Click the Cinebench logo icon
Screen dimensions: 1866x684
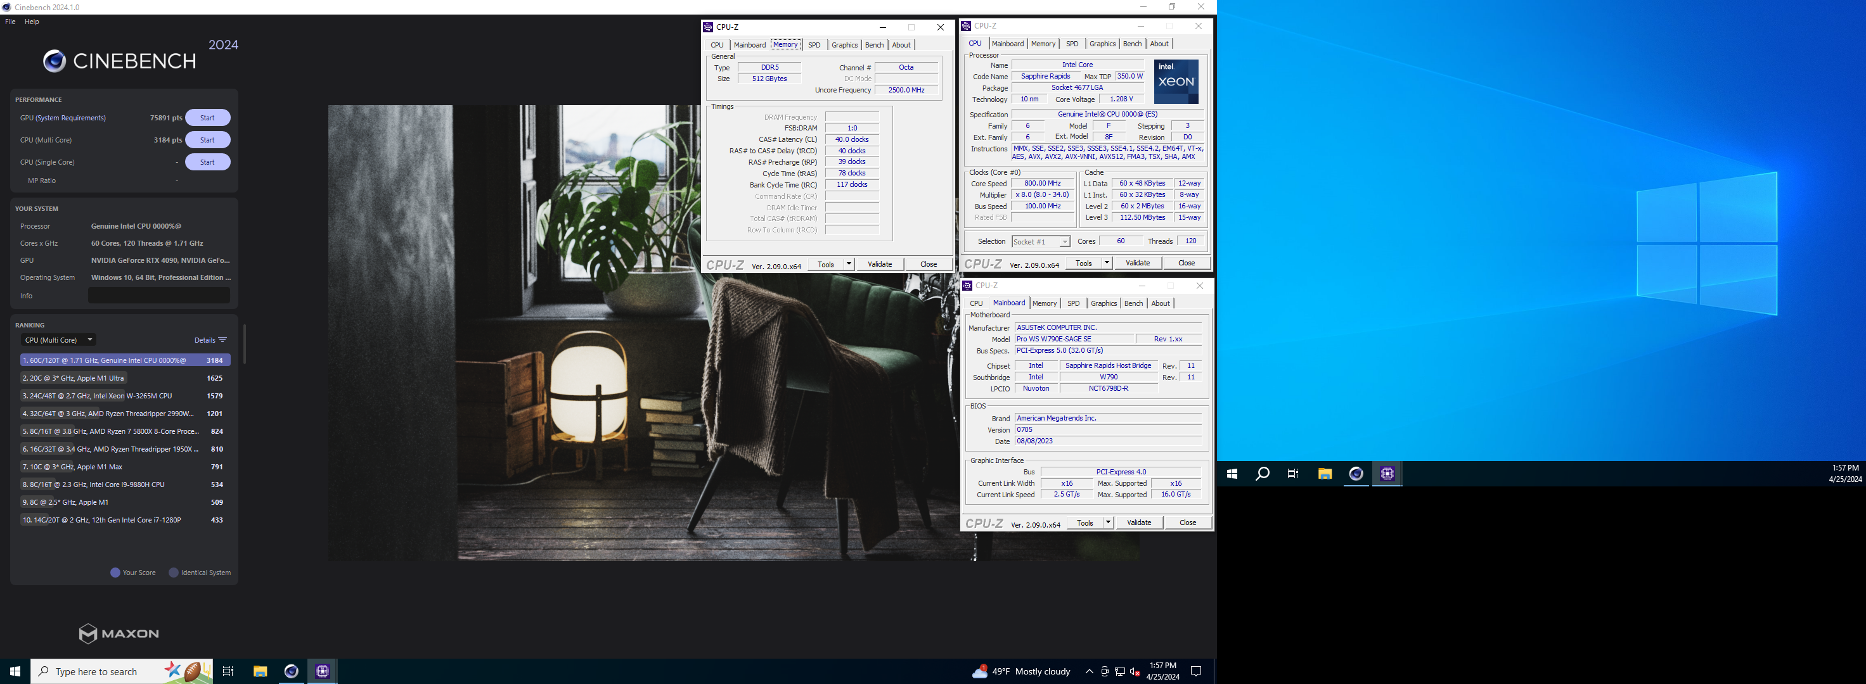55,61
